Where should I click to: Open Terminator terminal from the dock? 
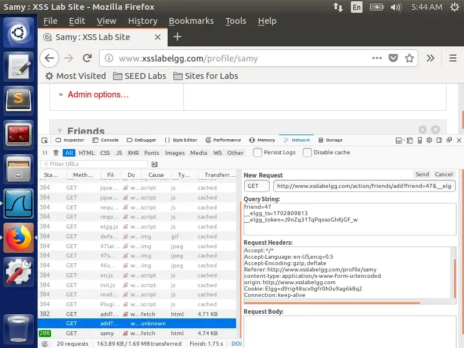19,135
